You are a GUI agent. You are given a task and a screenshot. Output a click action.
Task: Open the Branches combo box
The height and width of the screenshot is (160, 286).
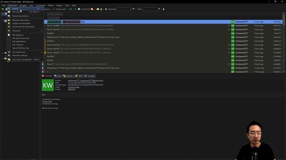pos(124,9)
